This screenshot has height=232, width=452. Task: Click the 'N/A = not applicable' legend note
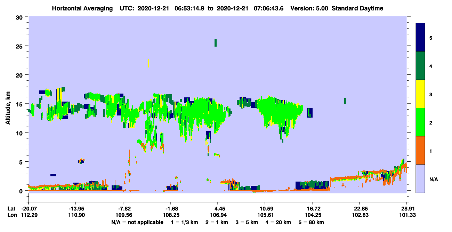coord(137,222)
